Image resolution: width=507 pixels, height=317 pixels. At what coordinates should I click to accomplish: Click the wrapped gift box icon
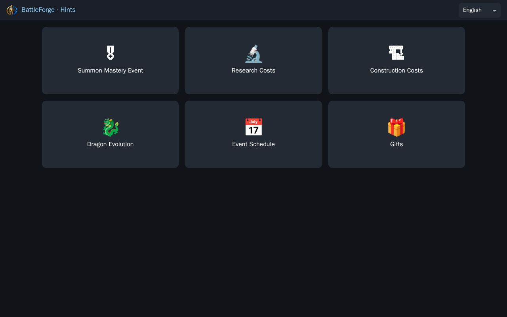396,127
